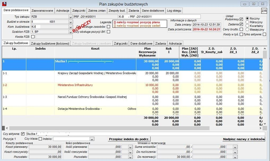Screen dimensions: 270x161
Task: Select row Krajowy Zarząd Gospodarki Wodnej
Action: (x=132, y=76)
